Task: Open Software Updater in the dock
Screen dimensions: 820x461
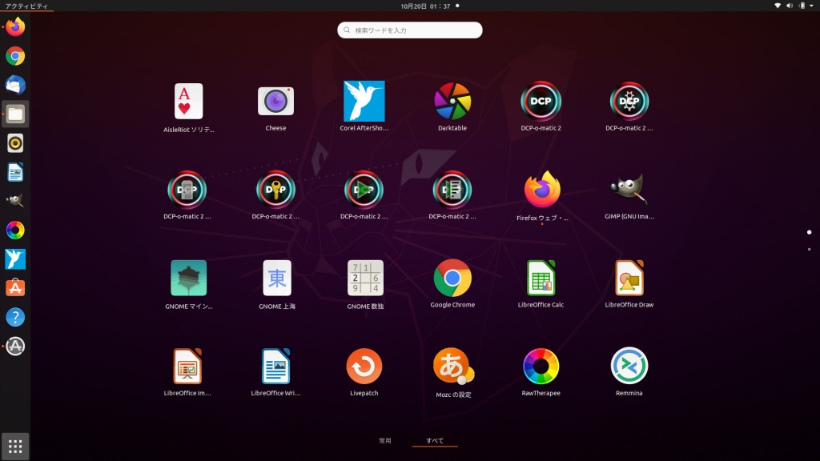Action: click(x=15, y=346)
